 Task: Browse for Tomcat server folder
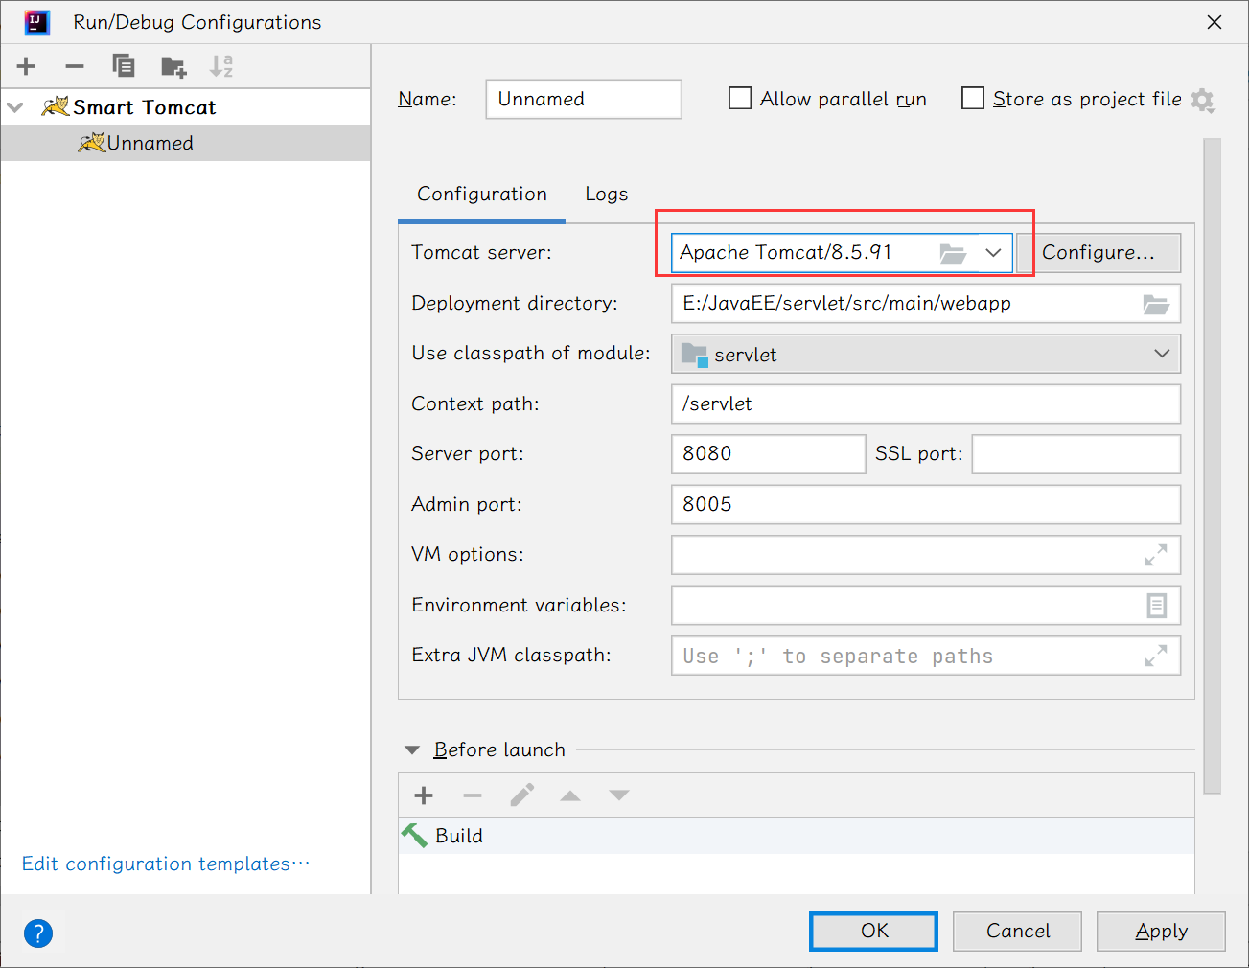[952, 253]
